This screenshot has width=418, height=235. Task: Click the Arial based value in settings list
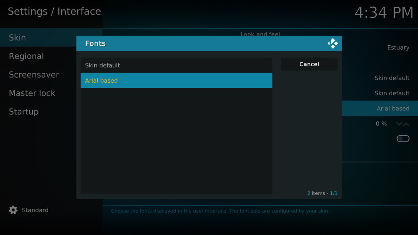point(393,108)
